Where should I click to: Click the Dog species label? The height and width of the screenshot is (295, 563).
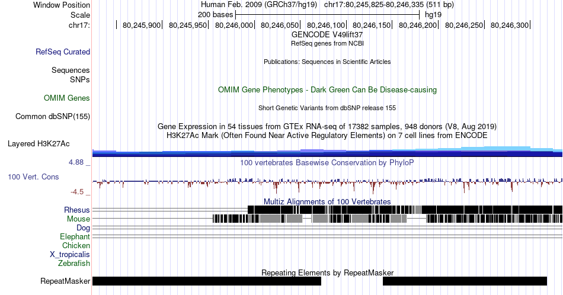tap(83, 227)
